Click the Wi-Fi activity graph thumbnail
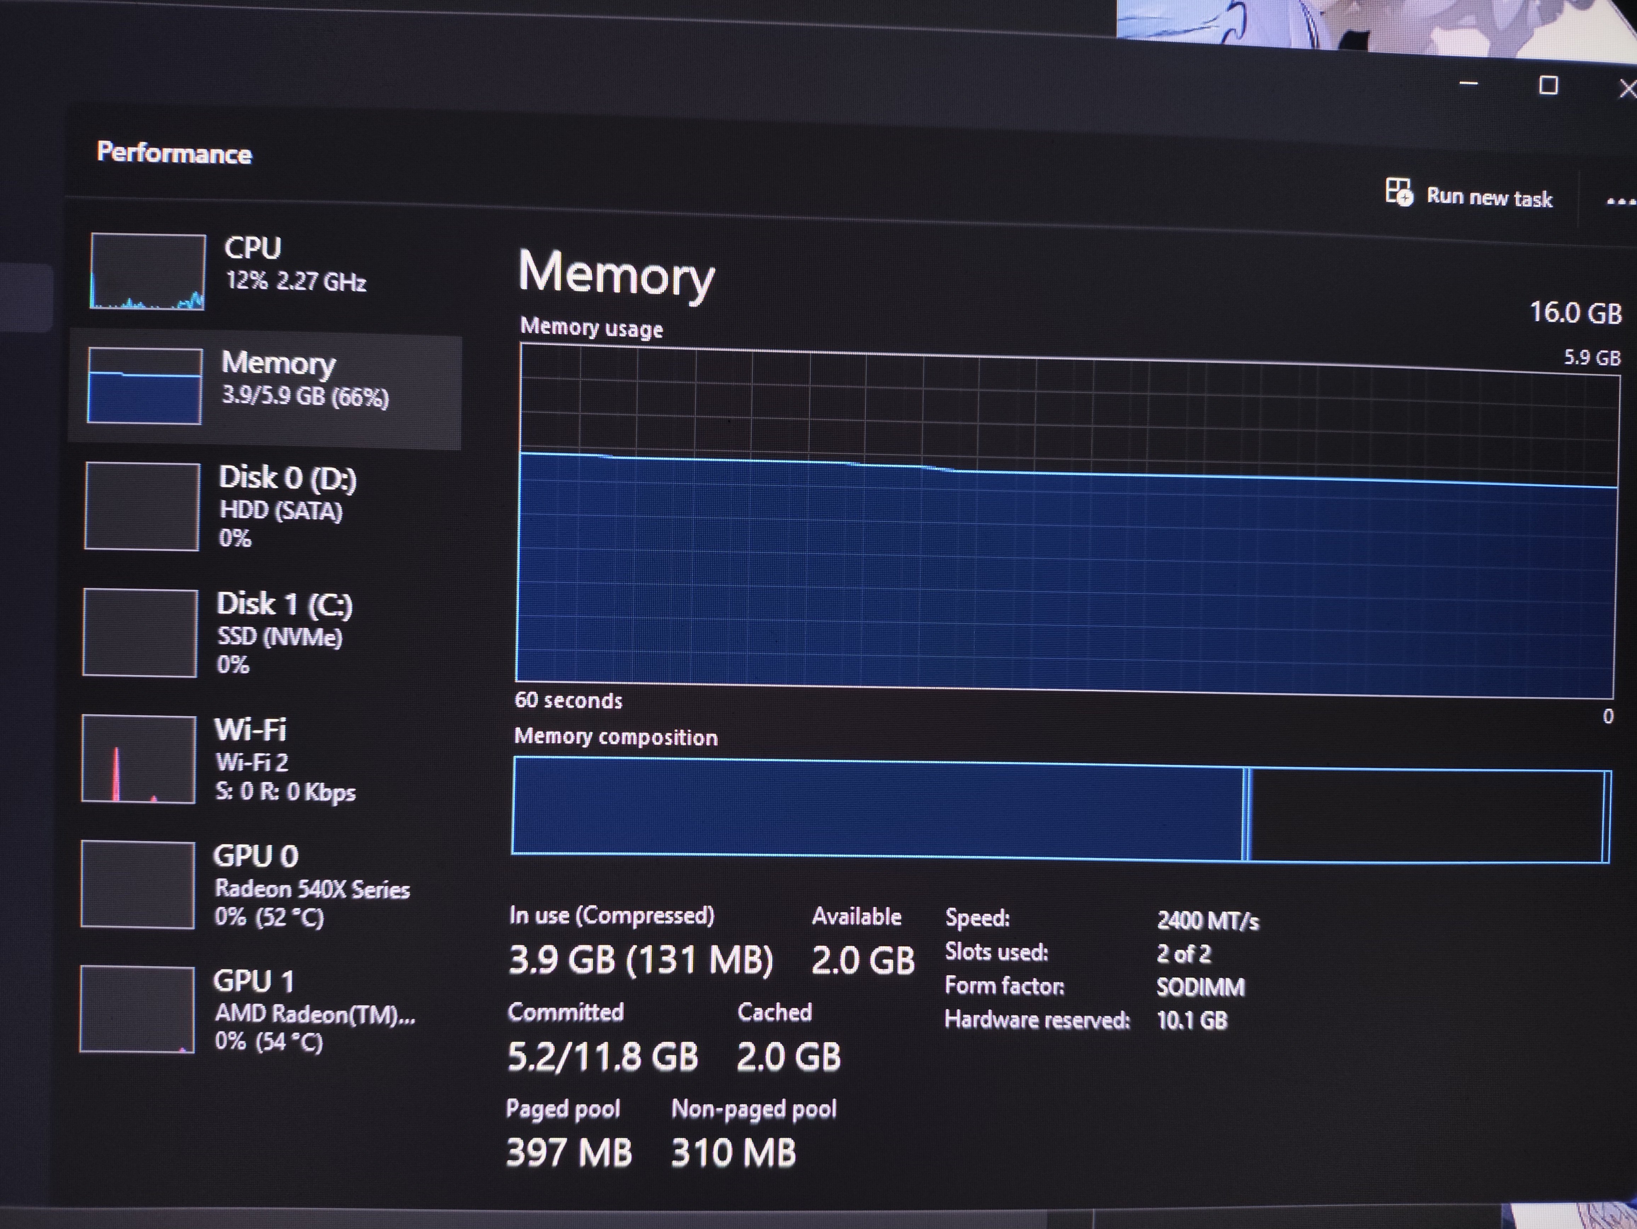This screenshot has height=1229, width=1637. [138, 759]
